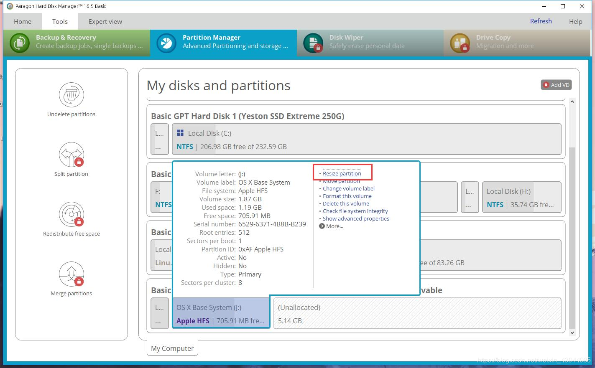Click the Paragon app icon in title bar
595x368 pixels.
(x=10, y=6)
